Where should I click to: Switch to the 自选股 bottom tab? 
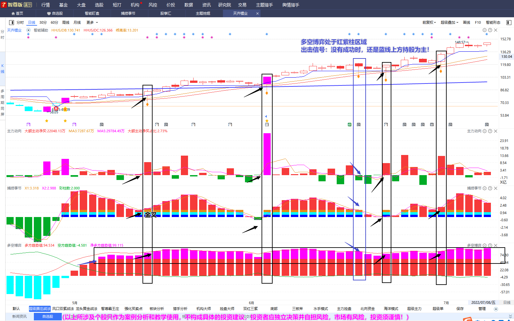click(47, 316)
